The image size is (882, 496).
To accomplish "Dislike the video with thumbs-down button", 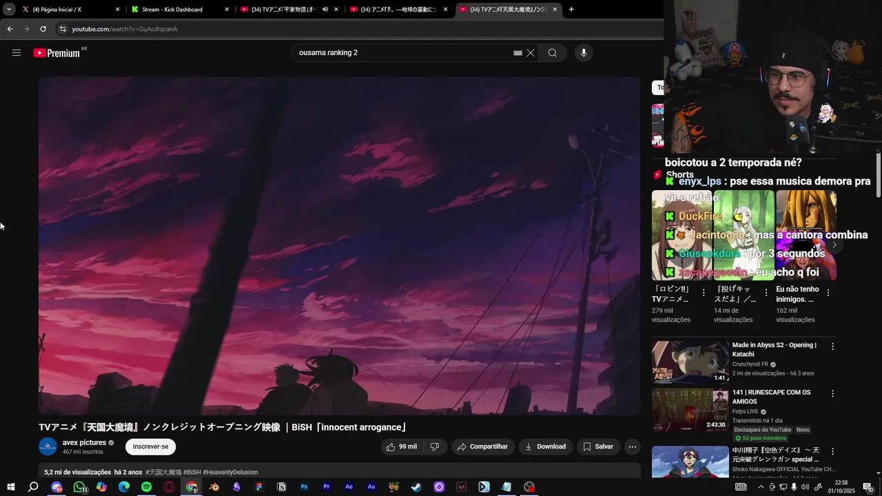I will [435, 447].
